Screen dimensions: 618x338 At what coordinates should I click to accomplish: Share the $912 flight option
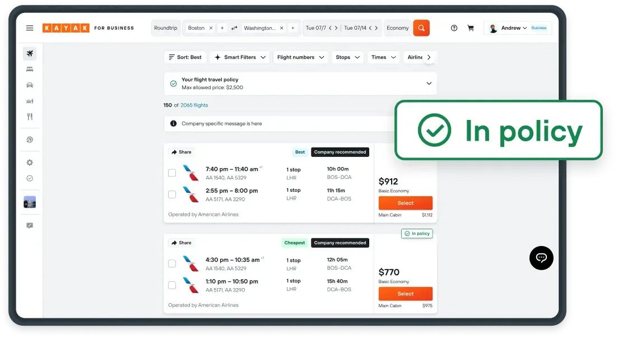click(182, 152)
